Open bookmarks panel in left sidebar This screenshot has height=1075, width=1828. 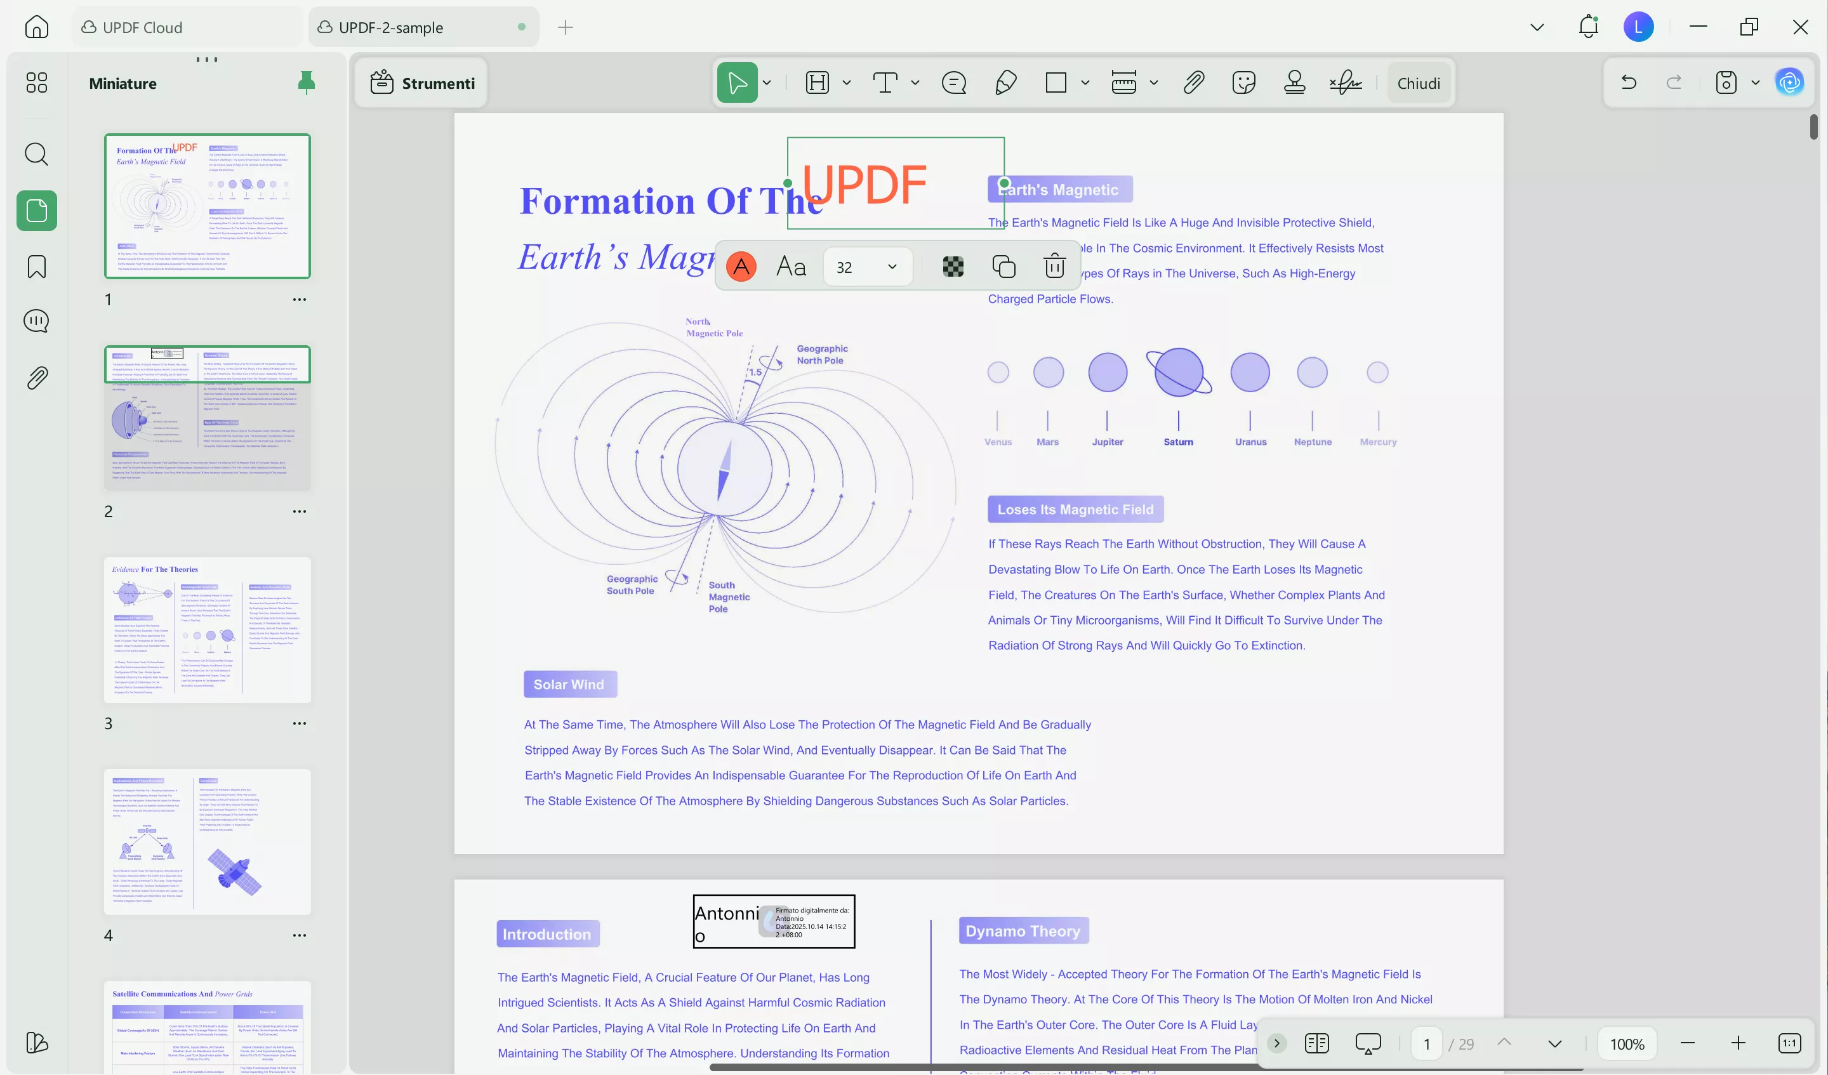pos(36,267)
